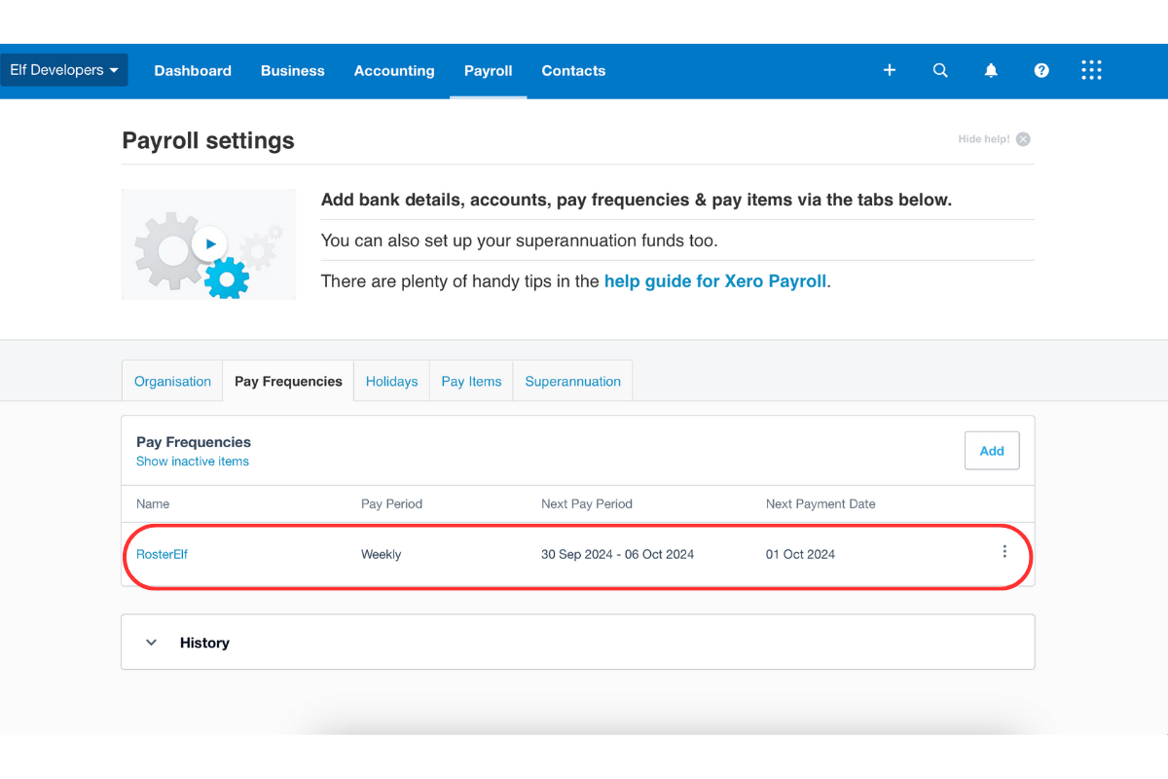
Task: View the Superannuation tab
Action: tap(572, 381)
